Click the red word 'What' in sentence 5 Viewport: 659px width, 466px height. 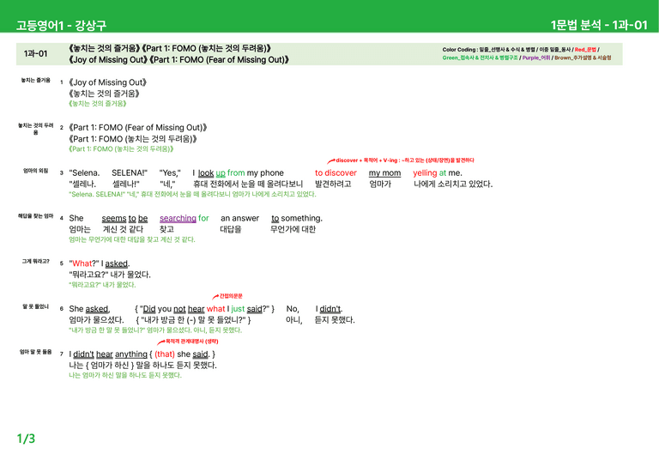pos(82,263)
